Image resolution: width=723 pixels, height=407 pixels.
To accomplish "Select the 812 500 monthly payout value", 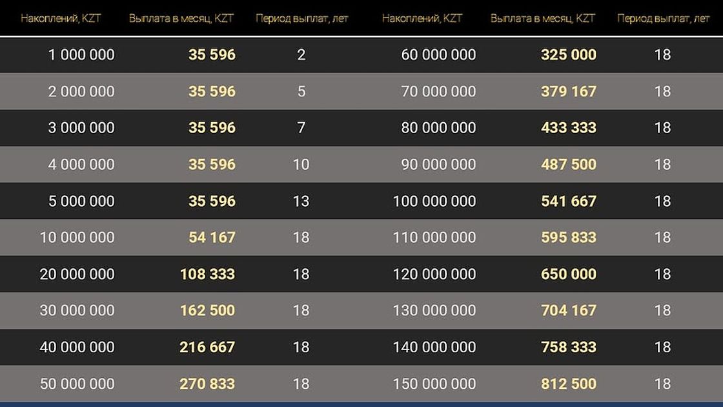I will click(x=568, y=384).
